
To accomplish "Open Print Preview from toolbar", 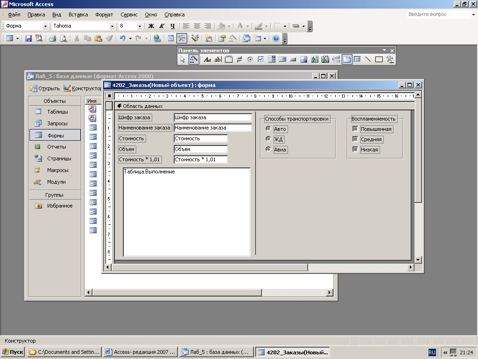I will click(63, 38).
